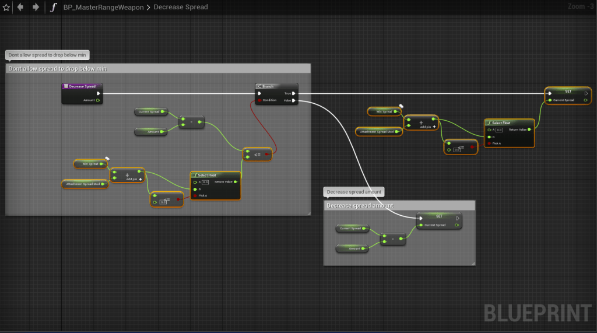
Task: Click the Amount output pin on Decrease Spread
Action: 98,100
